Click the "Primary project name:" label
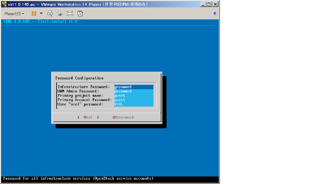The width and height of the screenshot is (327, 184). [80, 96]
